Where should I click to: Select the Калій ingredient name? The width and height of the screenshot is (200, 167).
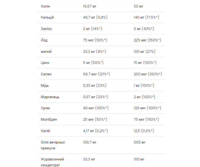[x=45, y=131]
